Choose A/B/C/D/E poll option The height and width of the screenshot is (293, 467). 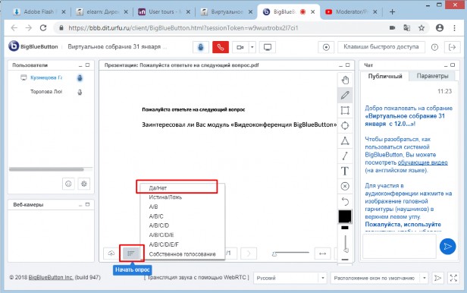pos(182,235)
